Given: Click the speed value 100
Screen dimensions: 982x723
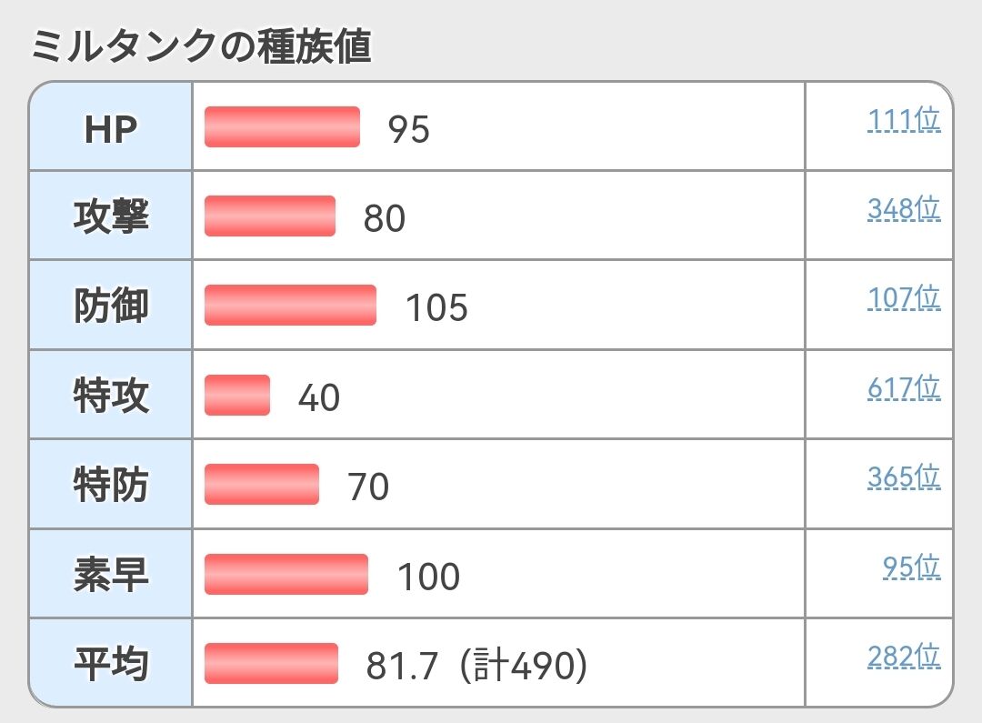Looking at the screenshot, I should [x=428, y=577].
